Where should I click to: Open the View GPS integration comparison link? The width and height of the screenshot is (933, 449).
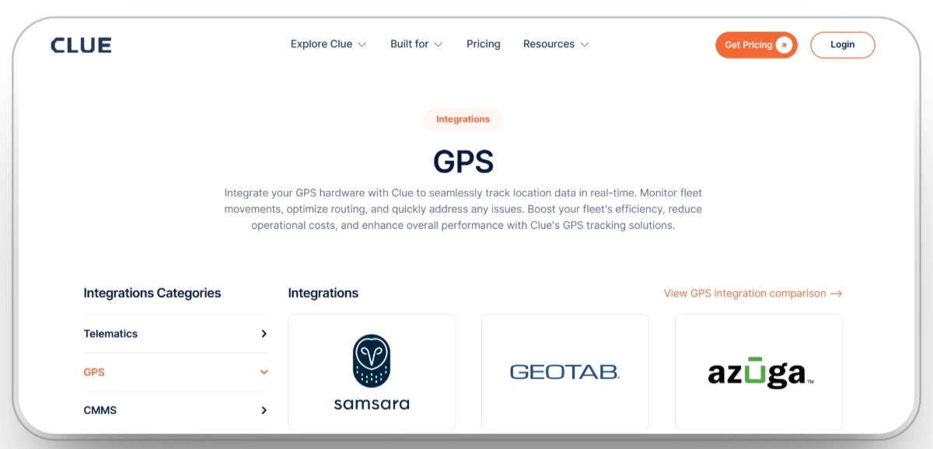point(744,293)
